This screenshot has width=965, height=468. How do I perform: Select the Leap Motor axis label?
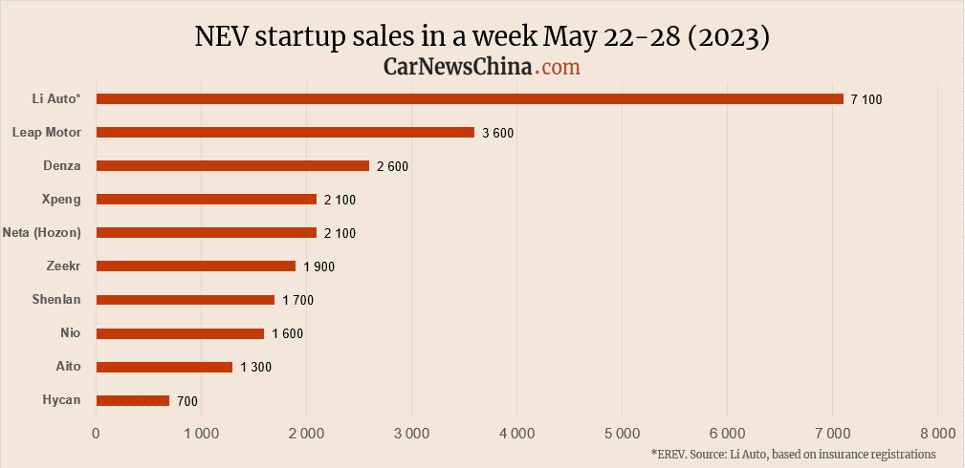click(47, 132)
